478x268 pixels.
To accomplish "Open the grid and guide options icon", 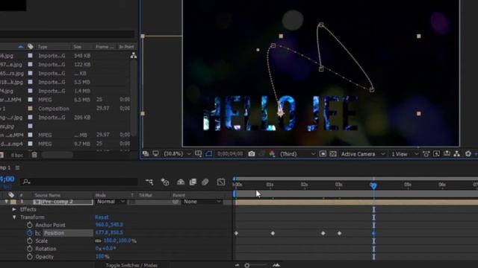I will point(198,154).
